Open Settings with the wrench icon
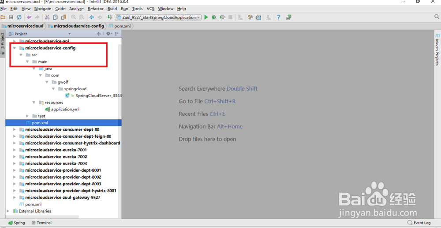The width and height of the screenshot is (441, 228). pos(250,18)
